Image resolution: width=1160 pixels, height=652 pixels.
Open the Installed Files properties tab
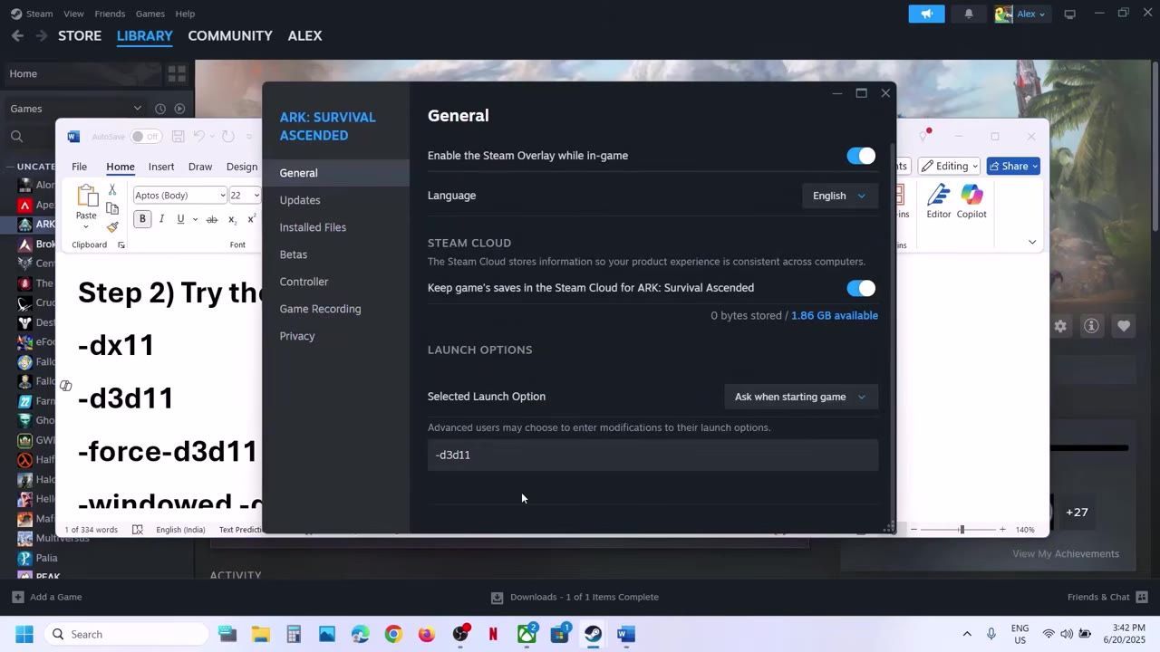pos(313,227)
